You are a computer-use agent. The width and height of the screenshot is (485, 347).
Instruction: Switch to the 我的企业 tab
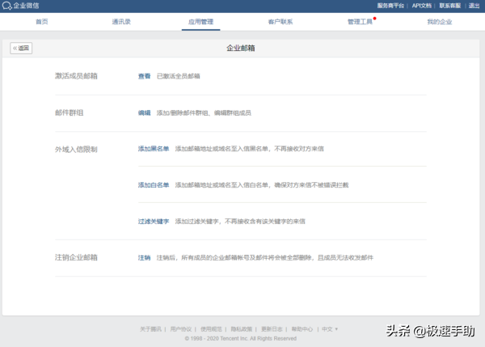[x=440, y=22]
